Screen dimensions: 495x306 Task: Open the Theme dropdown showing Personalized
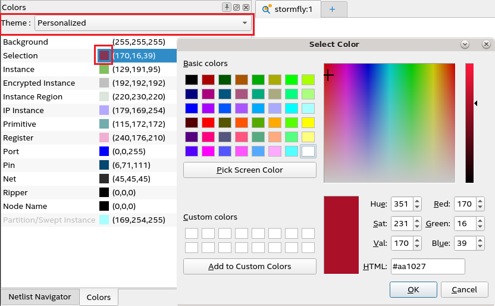pyautogui.click(x=143, y=23)
